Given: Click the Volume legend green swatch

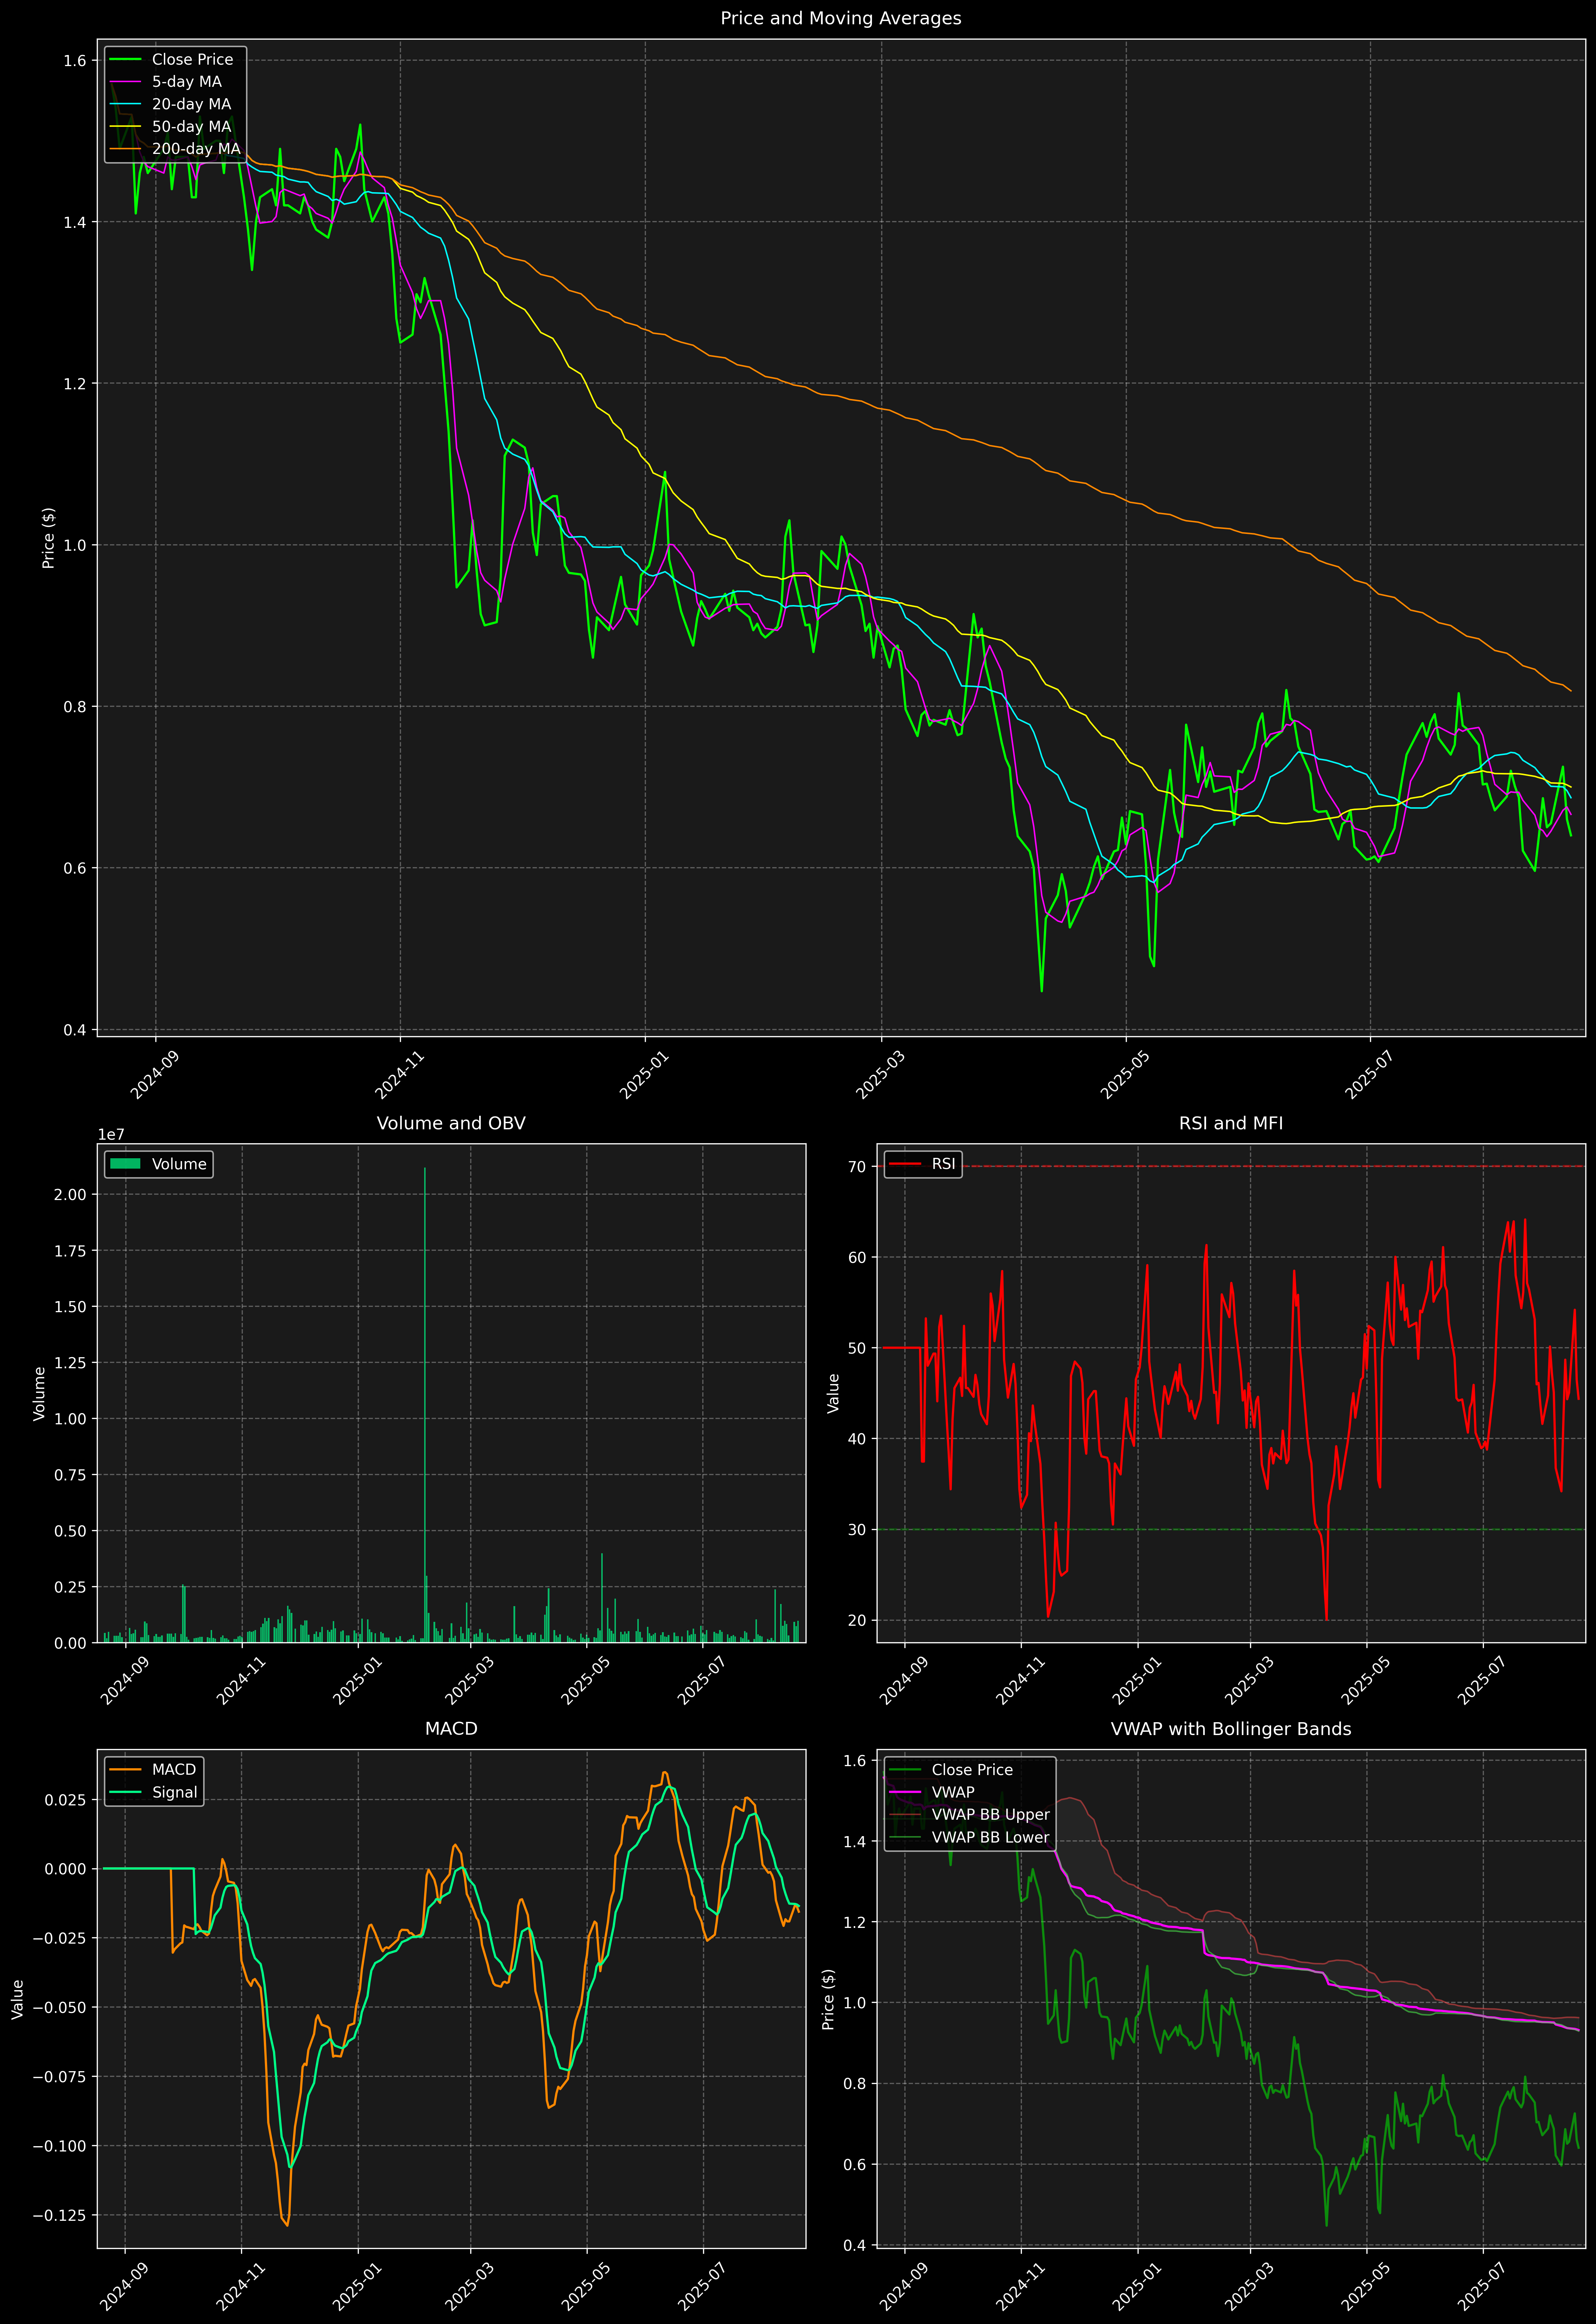Looking at the screenshot, I should coord(125,1164).
